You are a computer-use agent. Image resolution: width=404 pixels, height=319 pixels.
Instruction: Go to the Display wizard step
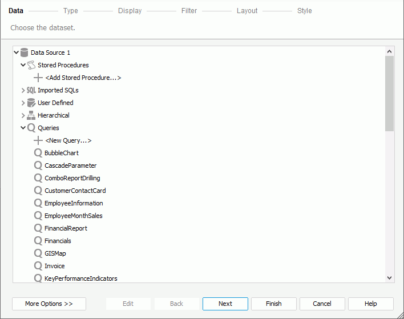click(130, 11)
